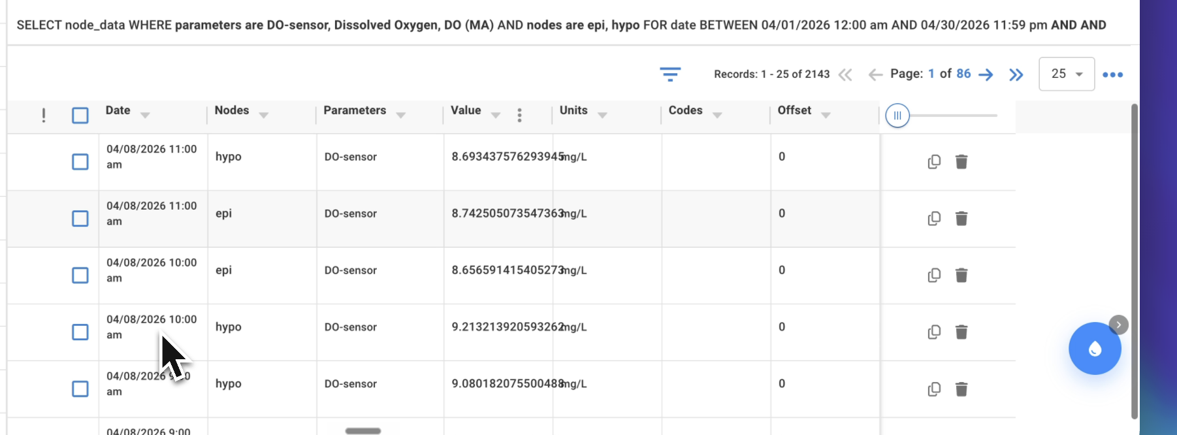Select the hypo 9.080 row checkbox
Viewport: 1177px width, 435px height.
[x=80, y=389]
